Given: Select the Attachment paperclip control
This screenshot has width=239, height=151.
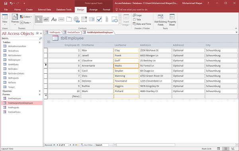Looking at the screenshot, I should (x=107, y=20).
